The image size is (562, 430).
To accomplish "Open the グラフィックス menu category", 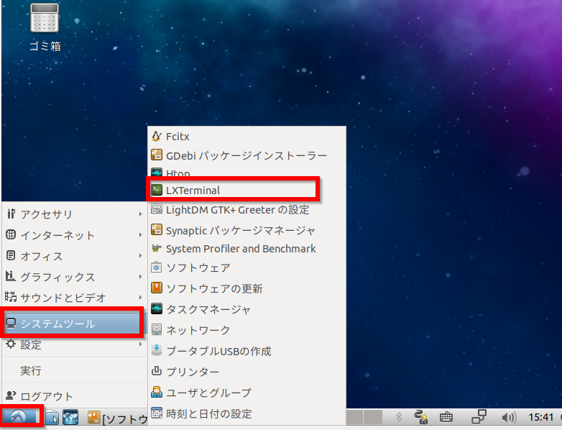I will pos(75,277).
